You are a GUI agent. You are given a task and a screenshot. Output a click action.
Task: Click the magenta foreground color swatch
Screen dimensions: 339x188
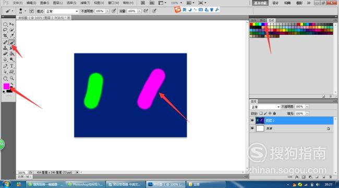[6, 86]
